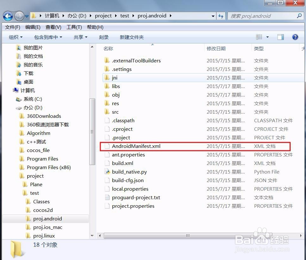Open Algorithm folder in the tree
This screenshot has width=306, height=260.
coord(38,133)
